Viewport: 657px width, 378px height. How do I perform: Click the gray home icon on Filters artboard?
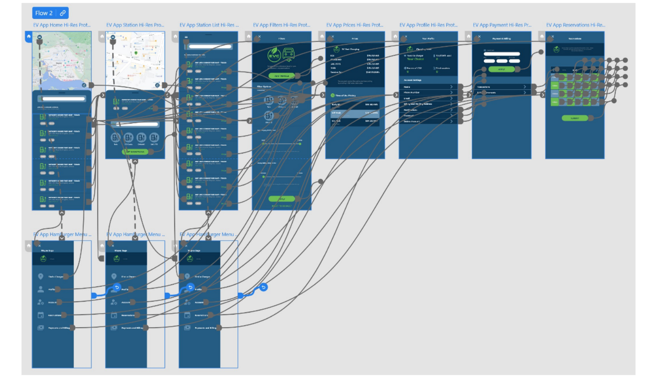[x=248, y=36]
